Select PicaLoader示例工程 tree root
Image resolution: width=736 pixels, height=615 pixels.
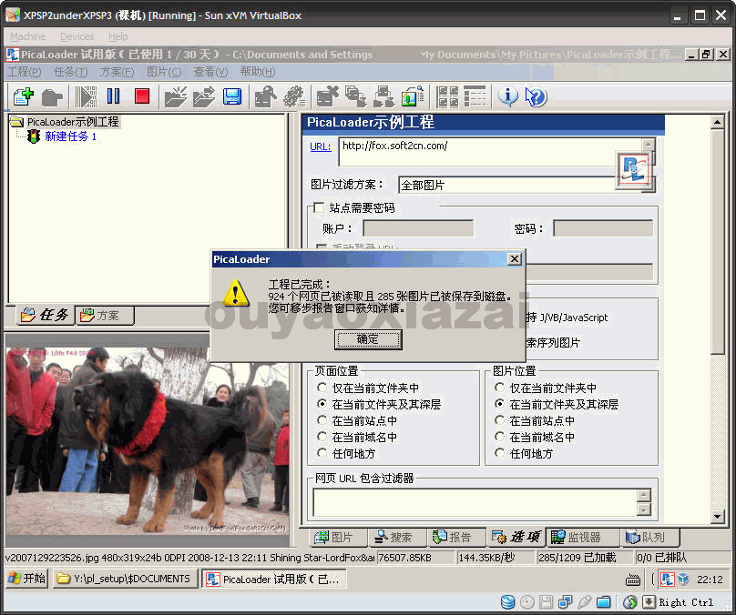(73, 122)
